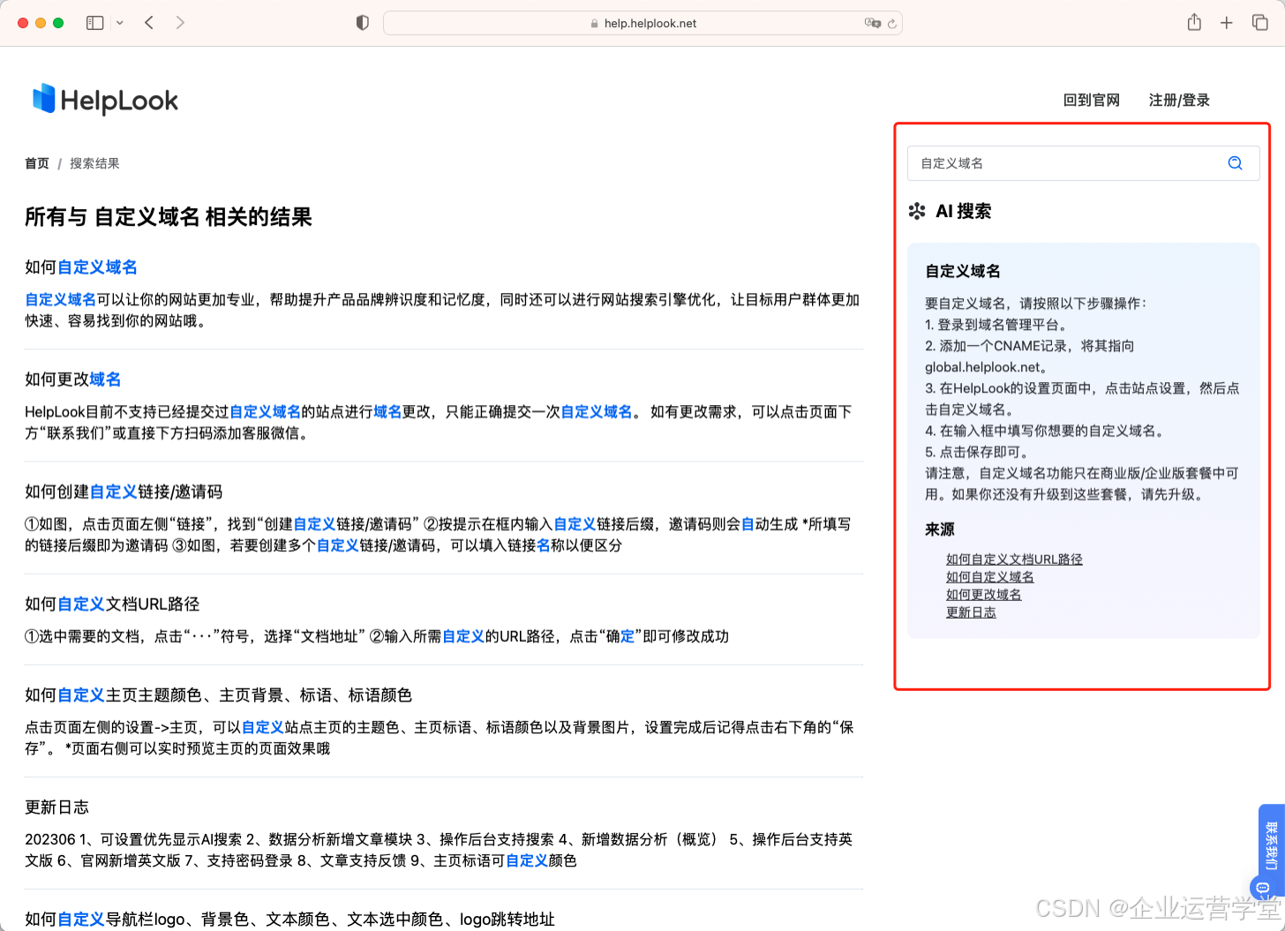Click step text 5. 点击保存即可。

pyautogui.click(x=977, y=452)
